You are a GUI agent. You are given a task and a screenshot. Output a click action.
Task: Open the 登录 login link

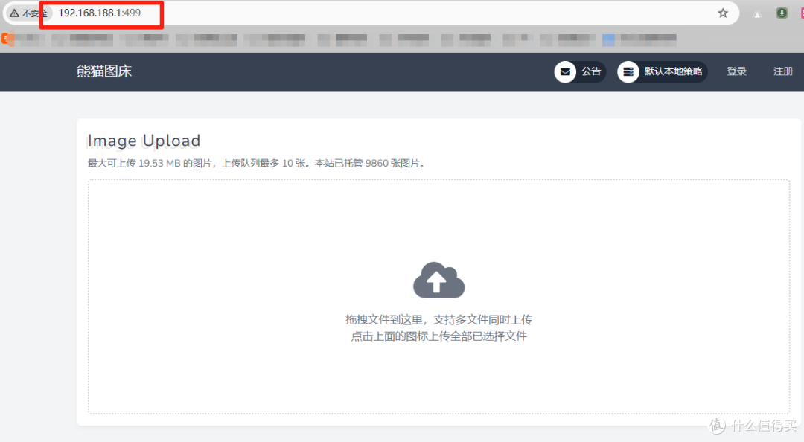point(736,71)
